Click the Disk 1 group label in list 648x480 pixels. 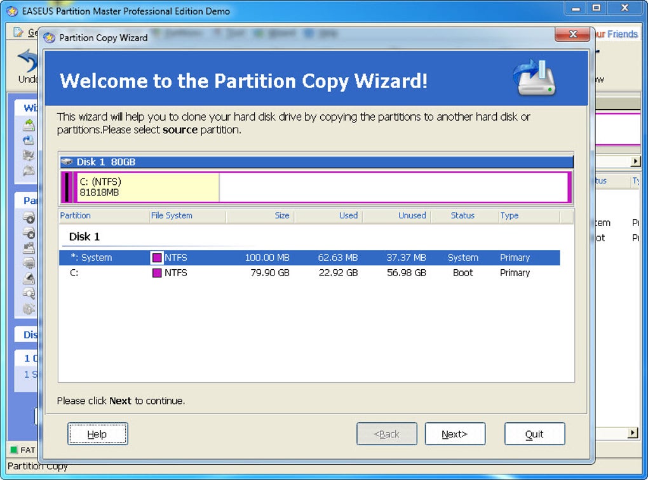pos(84,237)
